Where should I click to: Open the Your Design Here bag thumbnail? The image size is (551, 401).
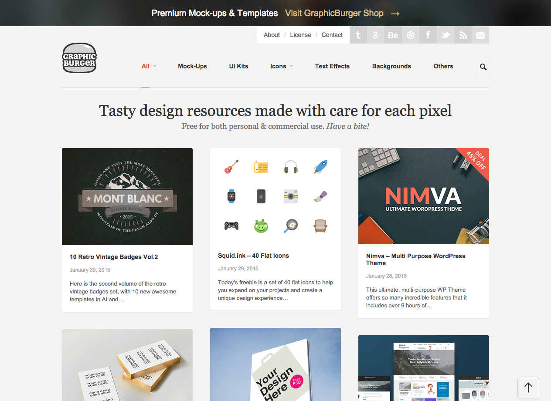pos(275,364)
